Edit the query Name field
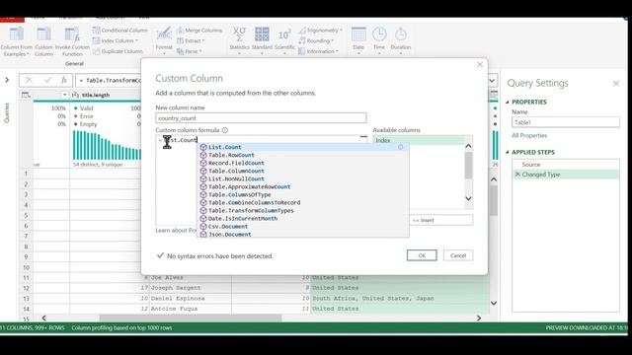Screen dimensions: 632x355 pos(566,122)
